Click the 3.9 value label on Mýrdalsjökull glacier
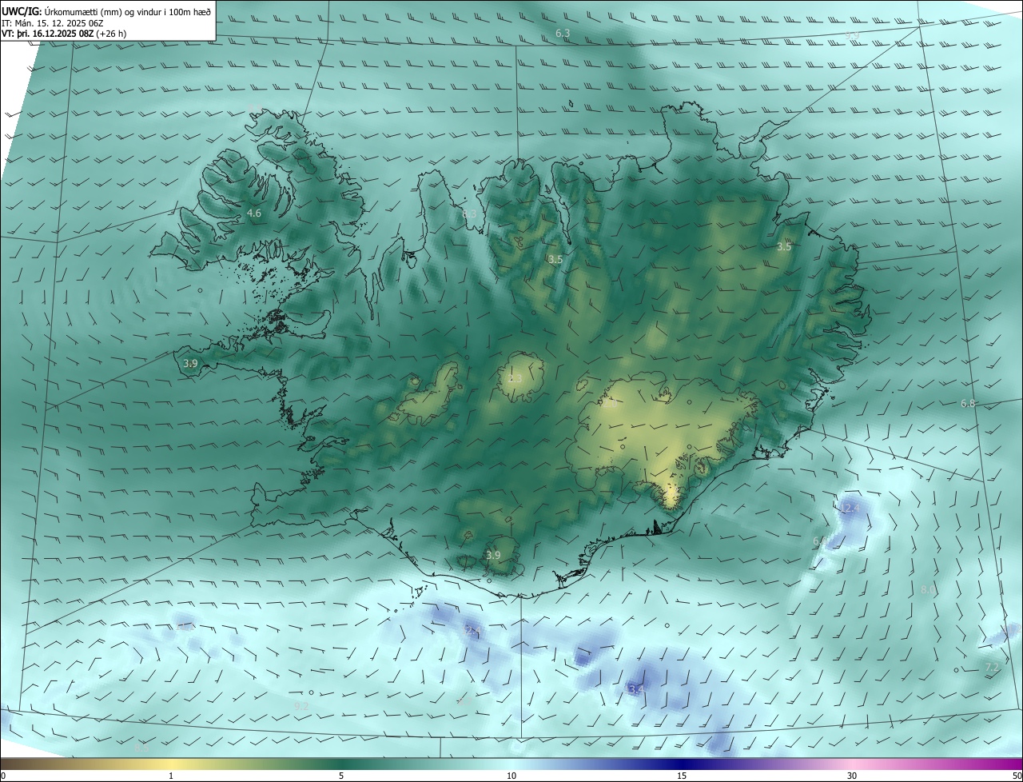Image resolution: width=1023 pixels, height=782 pixels. (493, 556)
